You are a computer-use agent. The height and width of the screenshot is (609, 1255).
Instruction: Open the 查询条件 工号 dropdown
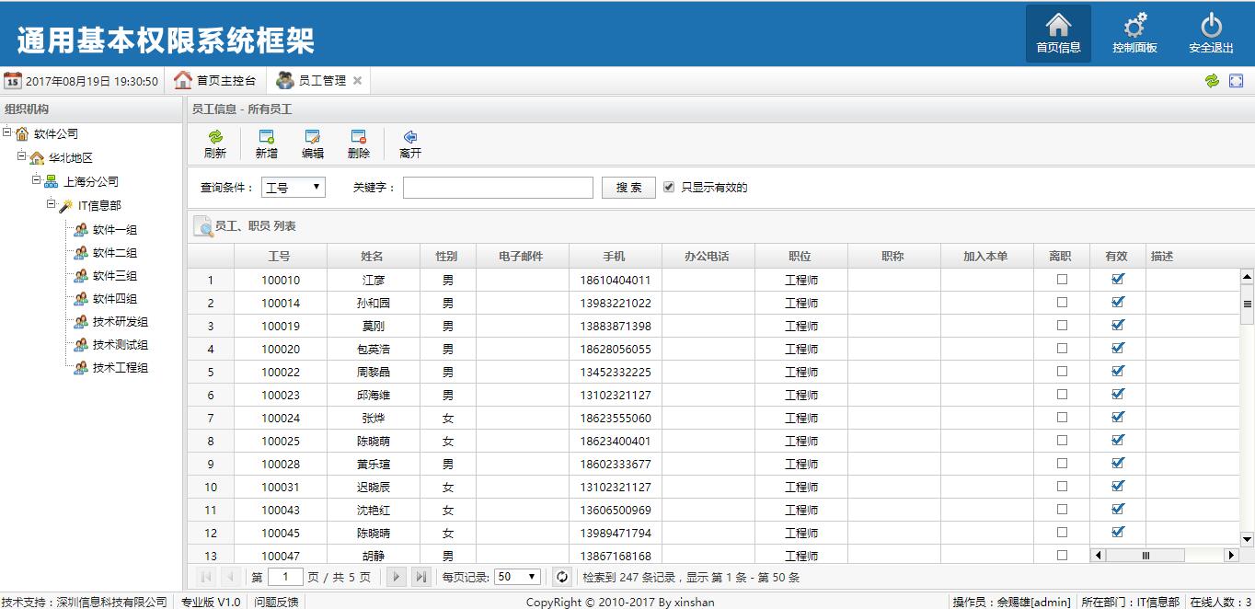[294, 188]
